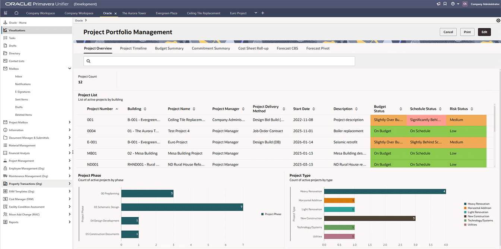Select the Forecast Pivot tab
Image resolution: width=501 pixels, height=249 pixels.
point(318,48)
